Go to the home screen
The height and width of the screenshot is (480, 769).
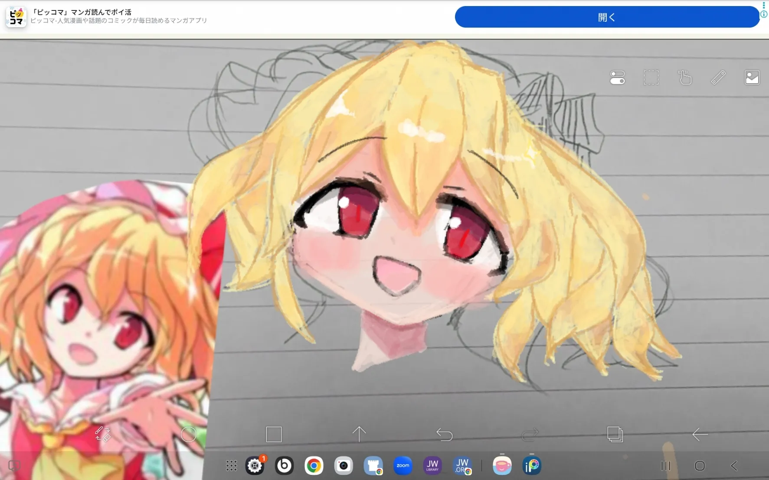pyautogui.click(x=700, y=466)
